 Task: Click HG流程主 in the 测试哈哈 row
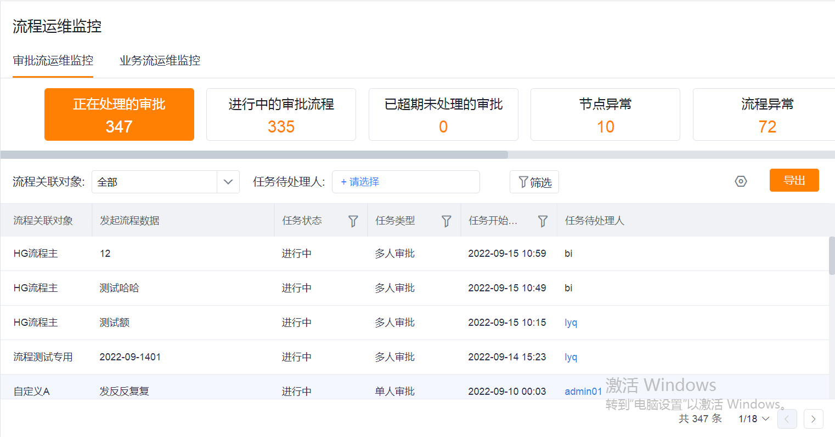(35, 288)
